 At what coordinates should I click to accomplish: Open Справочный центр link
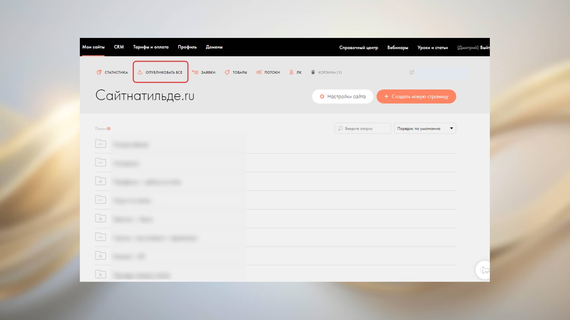(x=358, y=48)
